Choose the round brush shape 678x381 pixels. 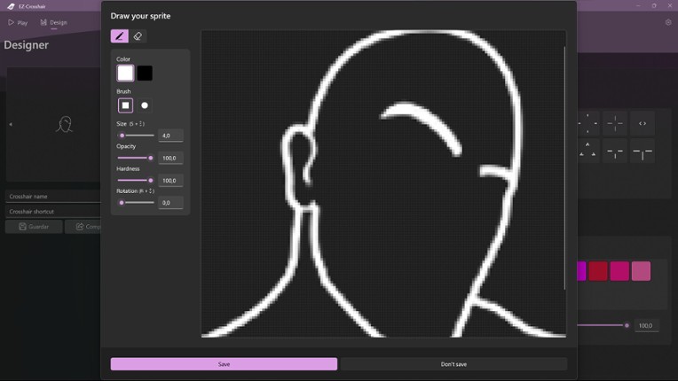pos(145,105)
